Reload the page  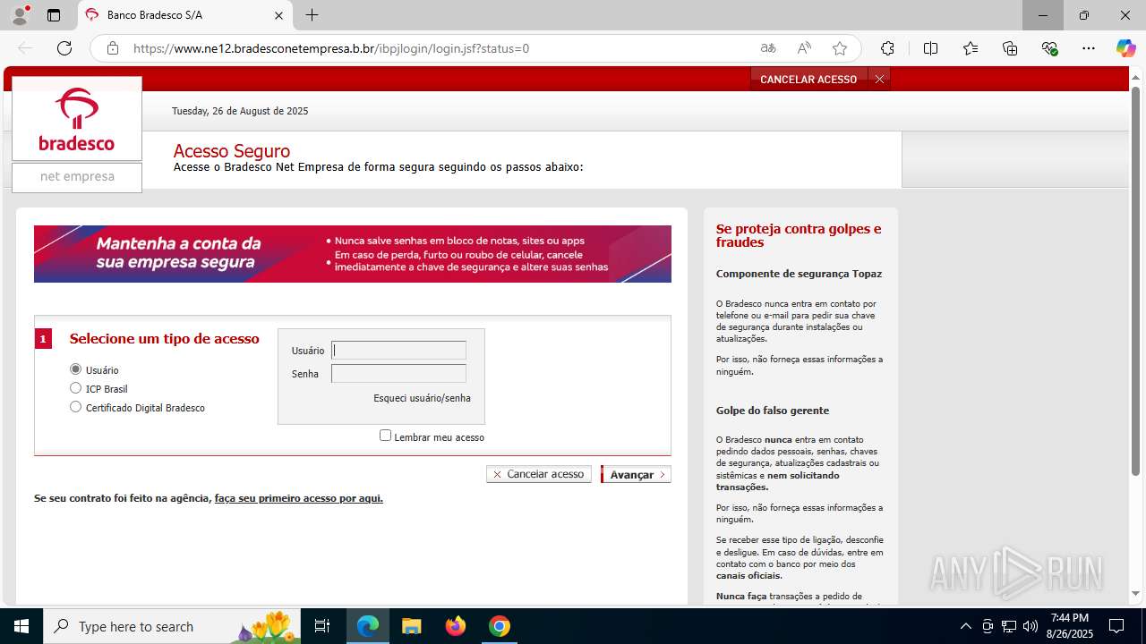tap(64, 48)
